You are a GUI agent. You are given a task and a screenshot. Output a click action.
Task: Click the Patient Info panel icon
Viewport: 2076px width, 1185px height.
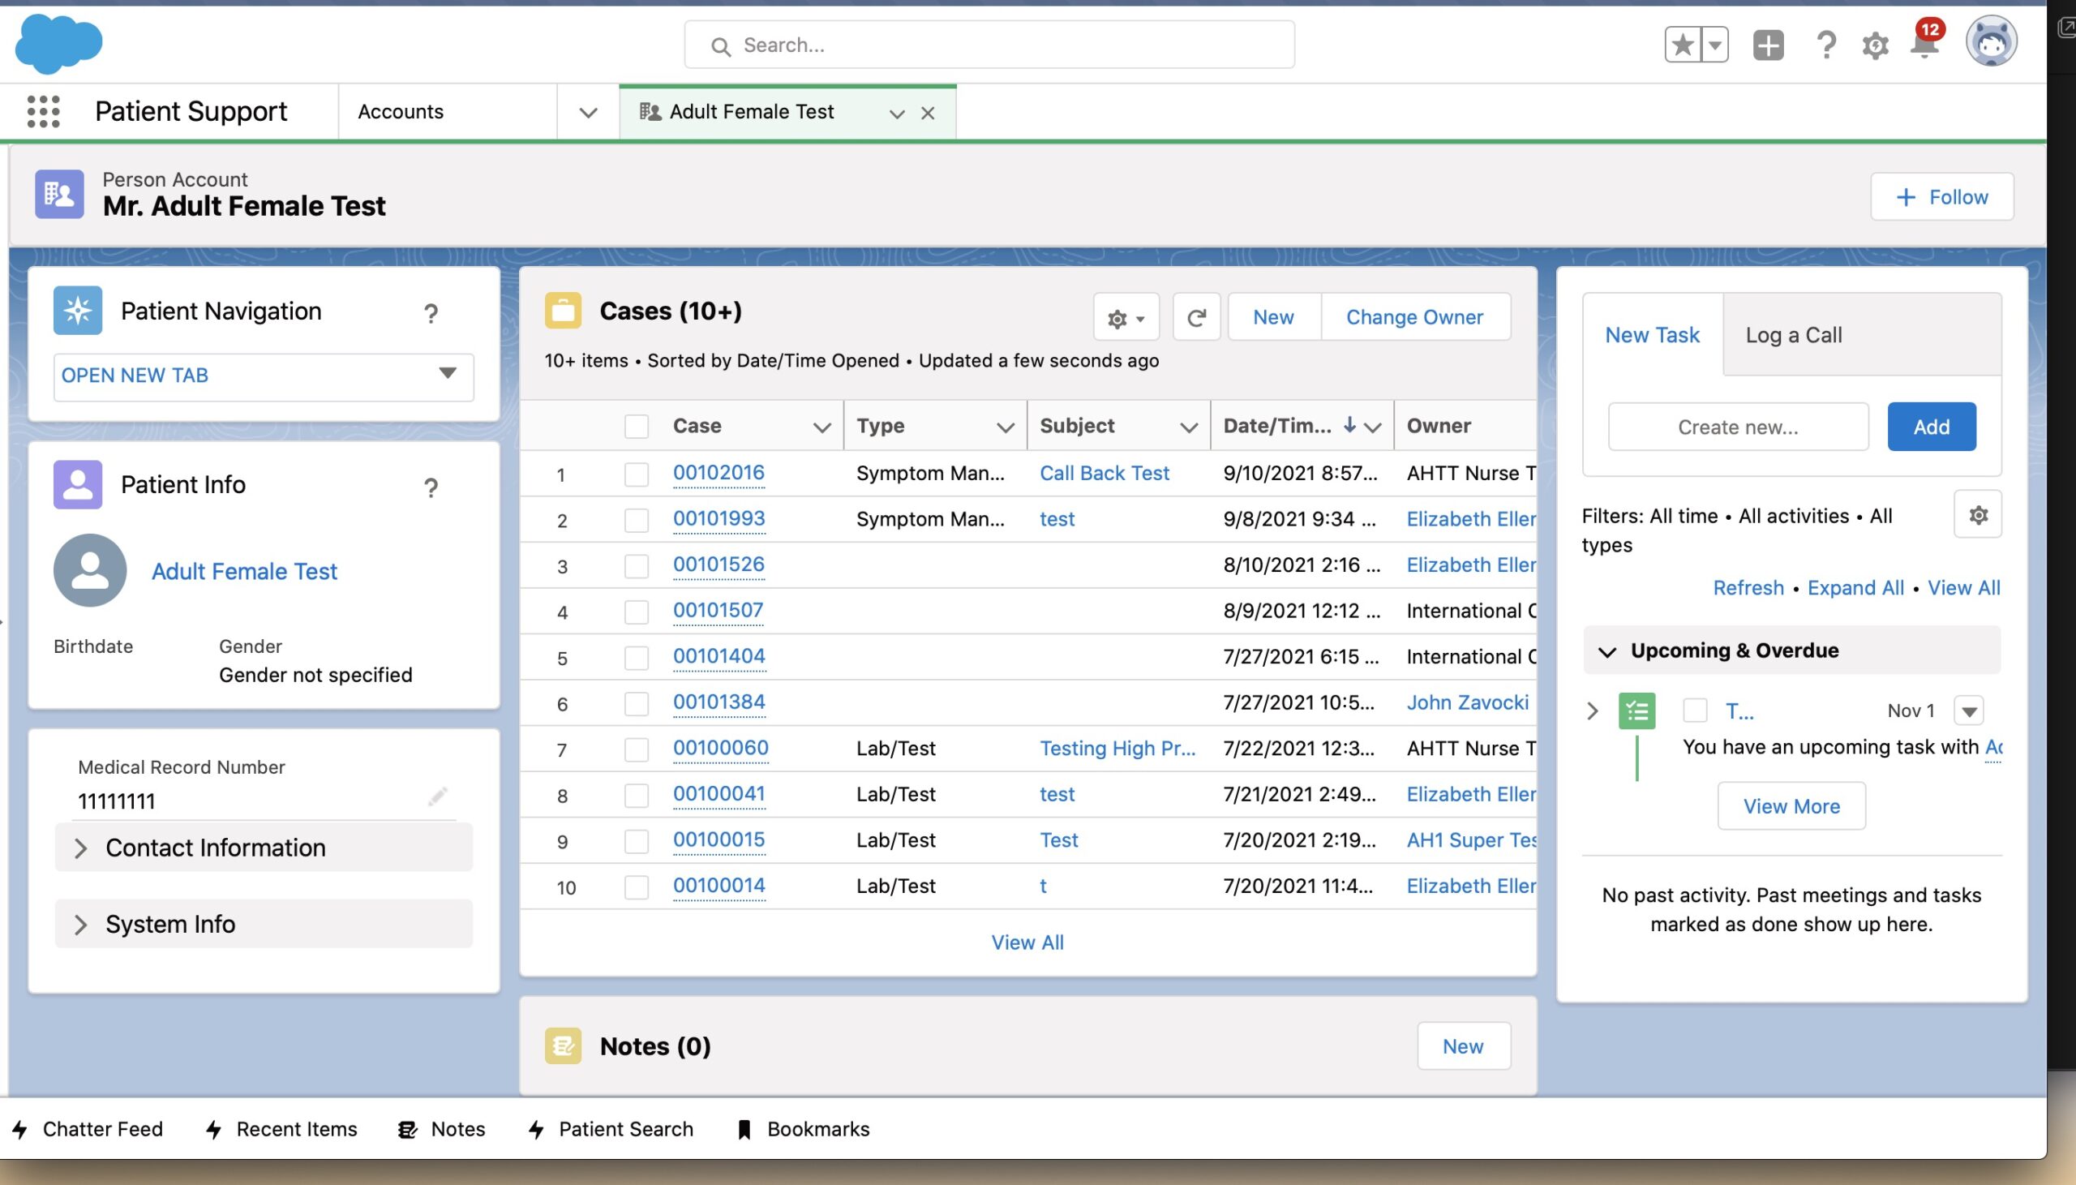78,484
